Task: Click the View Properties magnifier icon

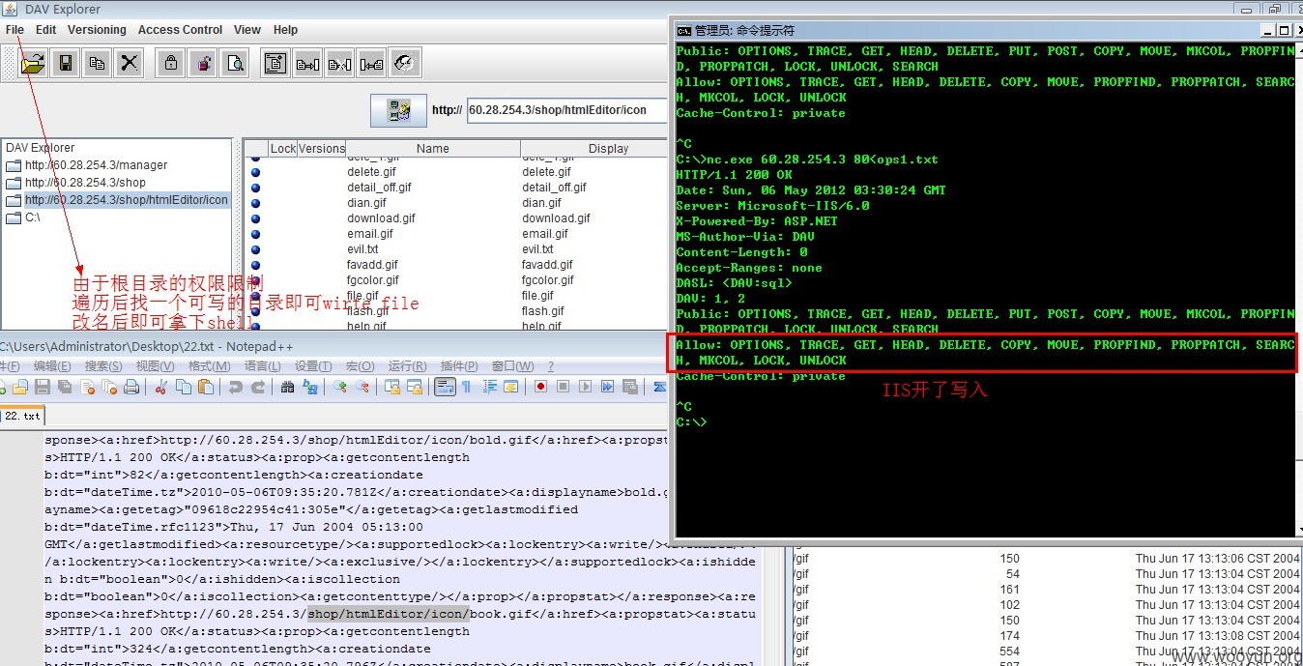Action: [x=235, y=64]
